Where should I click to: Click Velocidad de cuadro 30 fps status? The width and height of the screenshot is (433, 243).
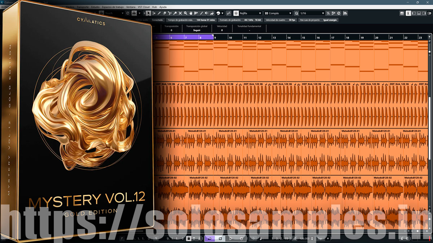pos(280,20)
